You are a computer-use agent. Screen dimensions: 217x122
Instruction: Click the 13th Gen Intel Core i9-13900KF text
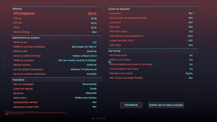[77, 60]
